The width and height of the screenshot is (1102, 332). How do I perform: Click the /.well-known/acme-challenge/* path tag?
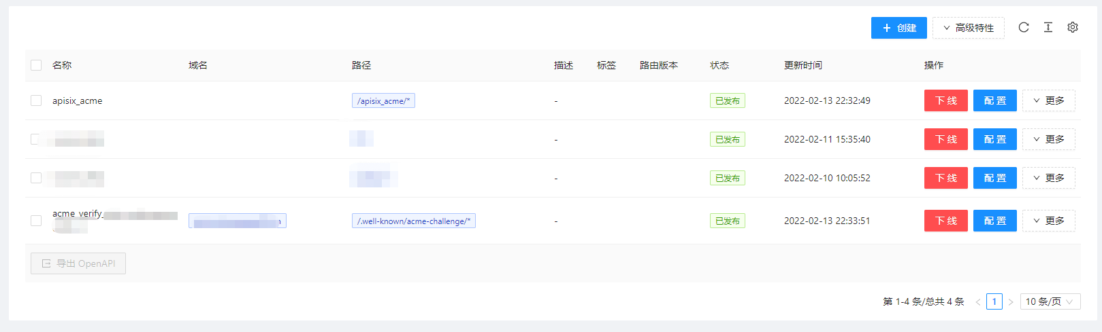click(413, 221)
